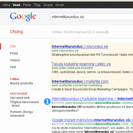Viewport: 133px width, 133px height.
Task: Click Otsi eesti lehti option
Action: click(x=20, y=98)
